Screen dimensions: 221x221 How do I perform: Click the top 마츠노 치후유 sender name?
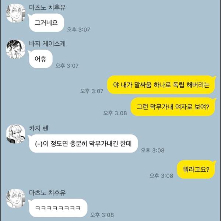click(x=47, y=7)
